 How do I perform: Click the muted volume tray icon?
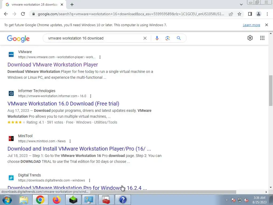246,200
